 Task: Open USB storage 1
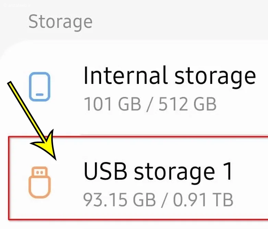click(158, 171)
